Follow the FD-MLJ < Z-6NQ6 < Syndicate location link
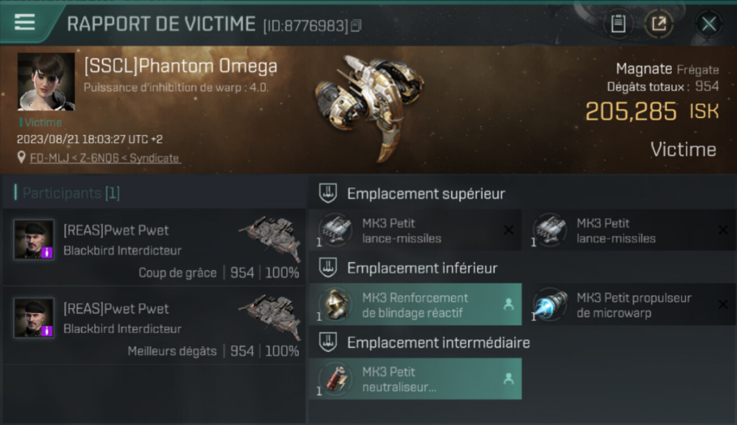 [105, 158]
